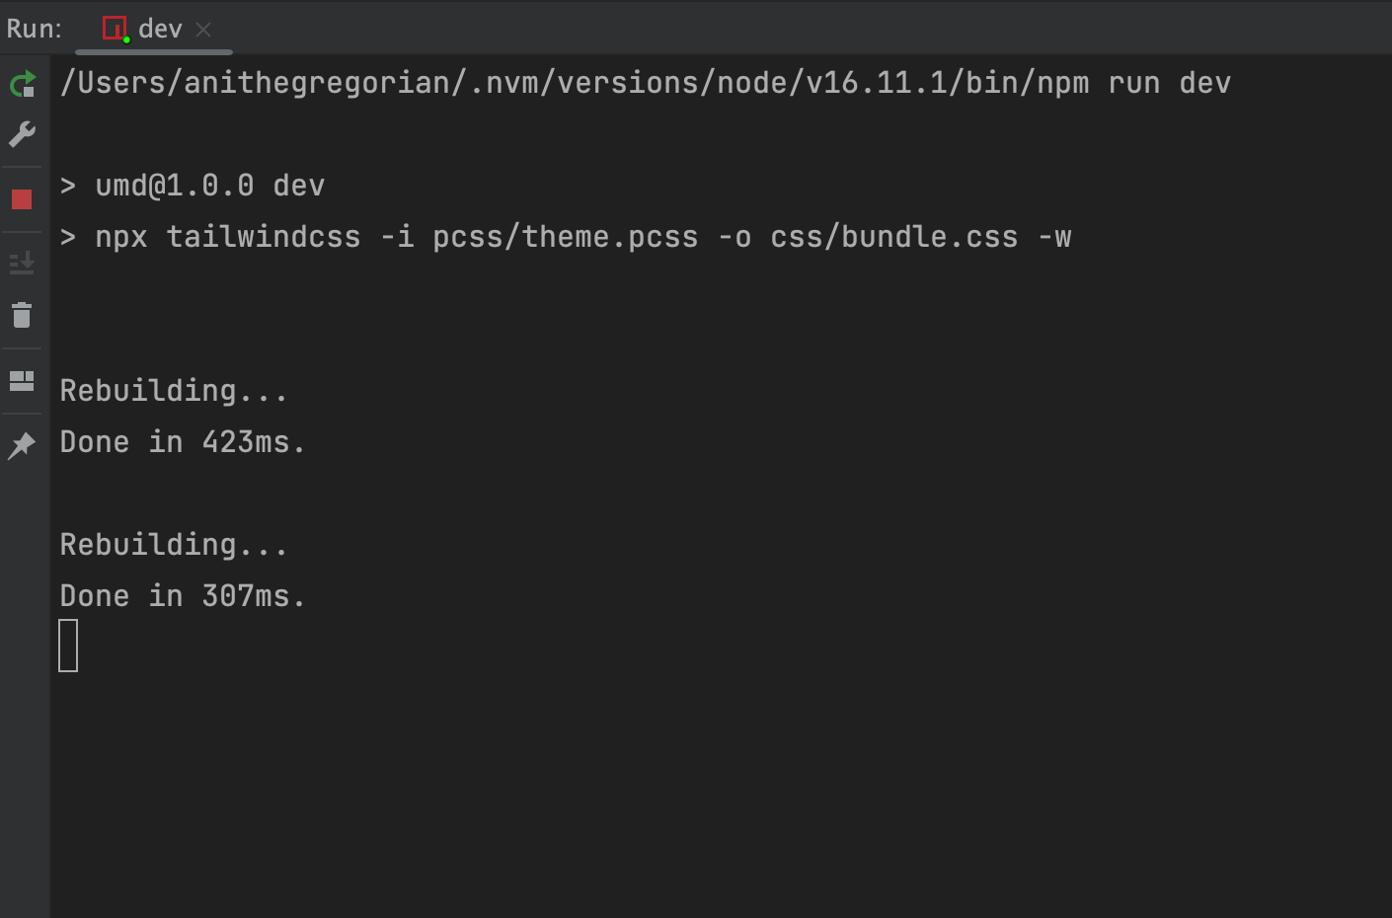Rerun the dev npm script
The image size is (1392, 918).
[x=23, y=85]
